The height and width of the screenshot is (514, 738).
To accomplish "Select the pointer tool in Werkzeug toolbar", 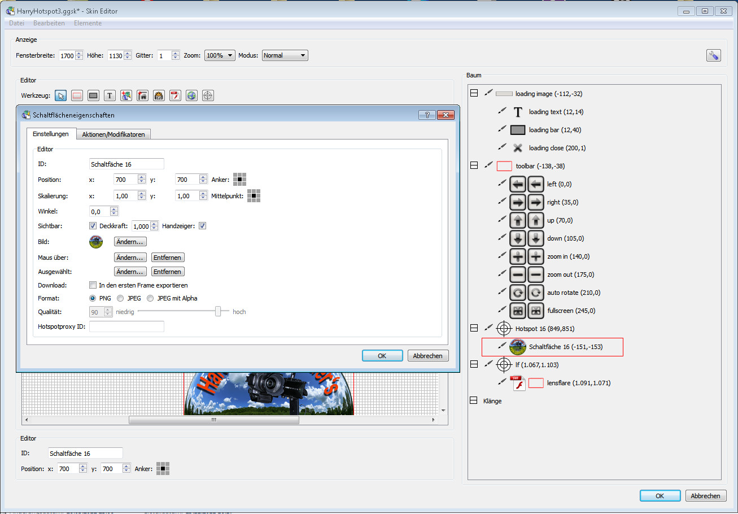I will [61, 95].
